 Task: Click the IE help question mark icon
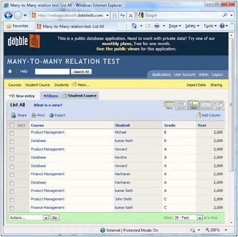click(222, 26)
